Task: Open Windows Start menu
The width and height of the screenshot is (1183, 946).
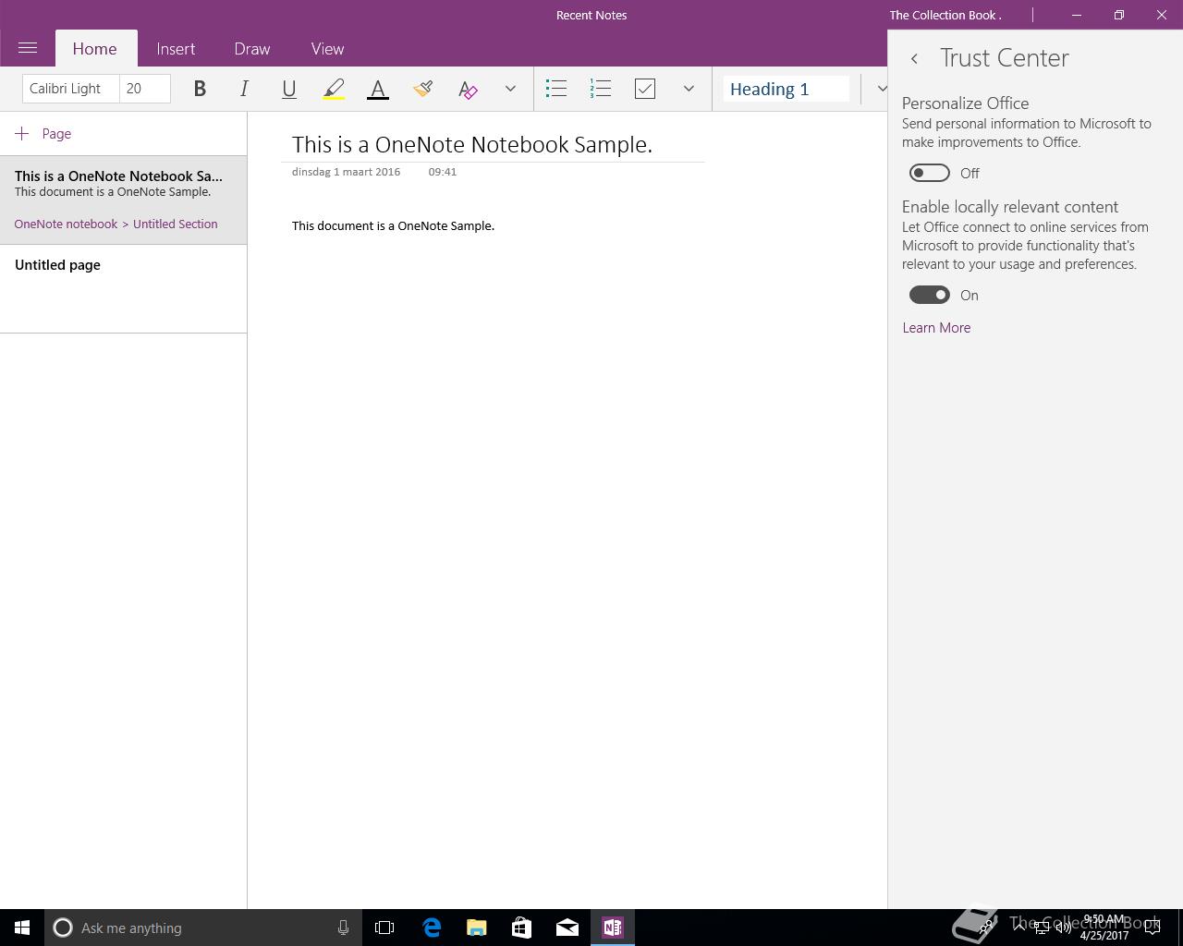Action: click(x=22, y=928)
